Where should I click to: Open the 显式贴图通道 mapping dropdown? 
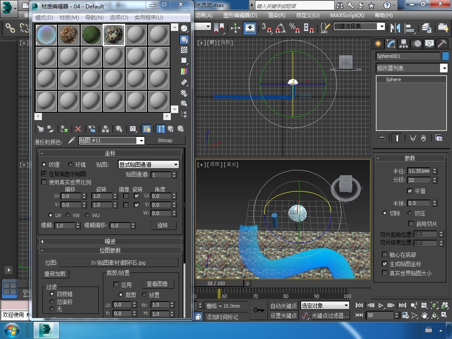coord(149,165)
